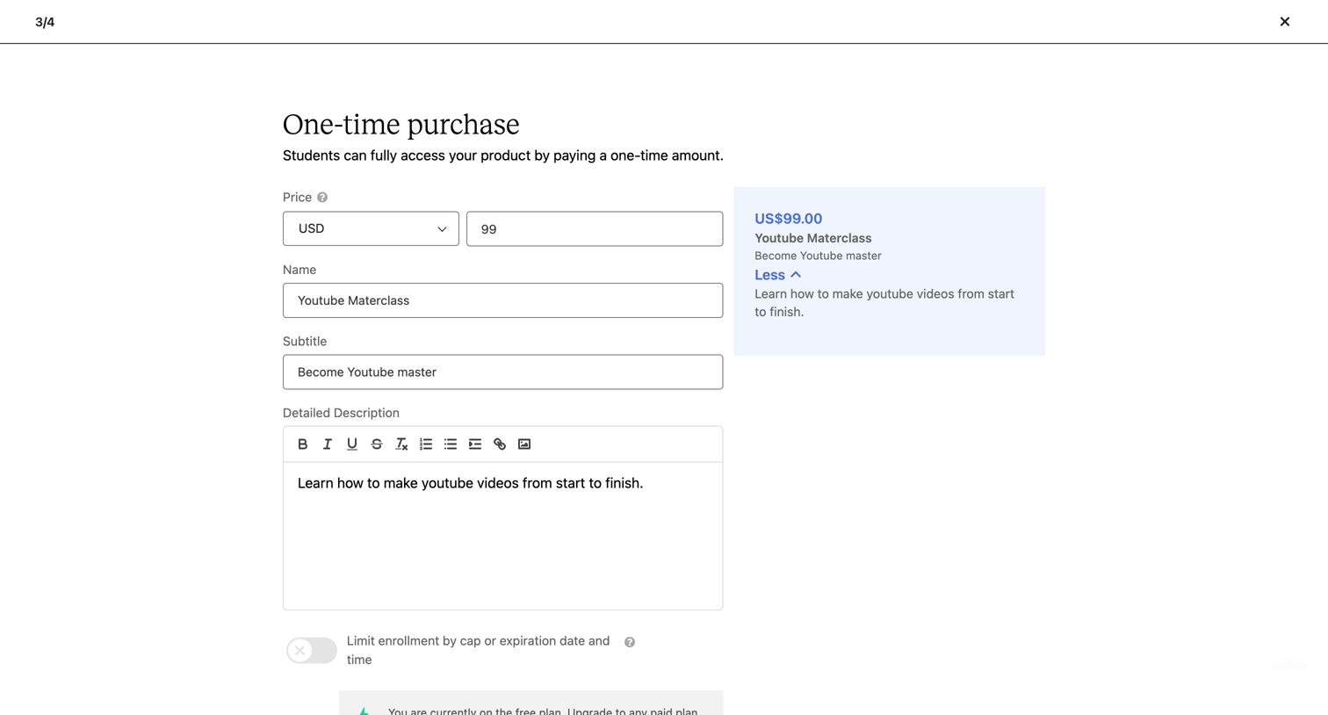This screenshot has height=715, width=1328.
Task: Click the Name field Youtube Materclass
Action: 502,300
